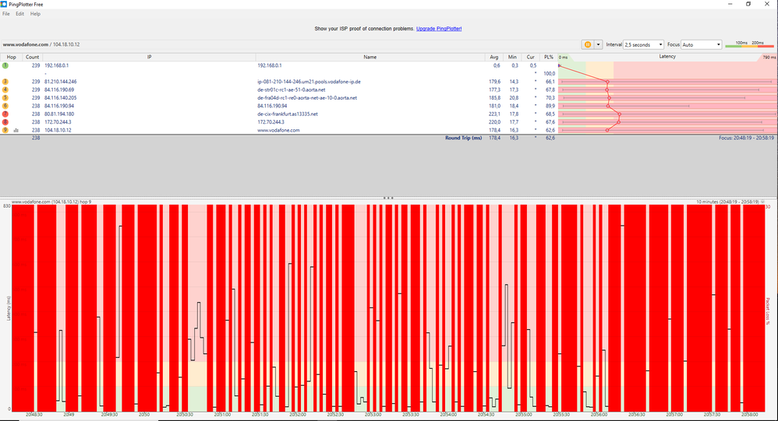Click the PingPlotter app icon in title bar

pos(4,4)
